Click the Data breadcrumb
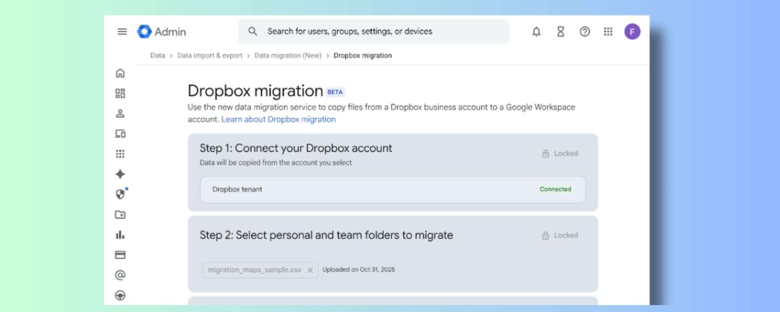 (x=157, y=56)
